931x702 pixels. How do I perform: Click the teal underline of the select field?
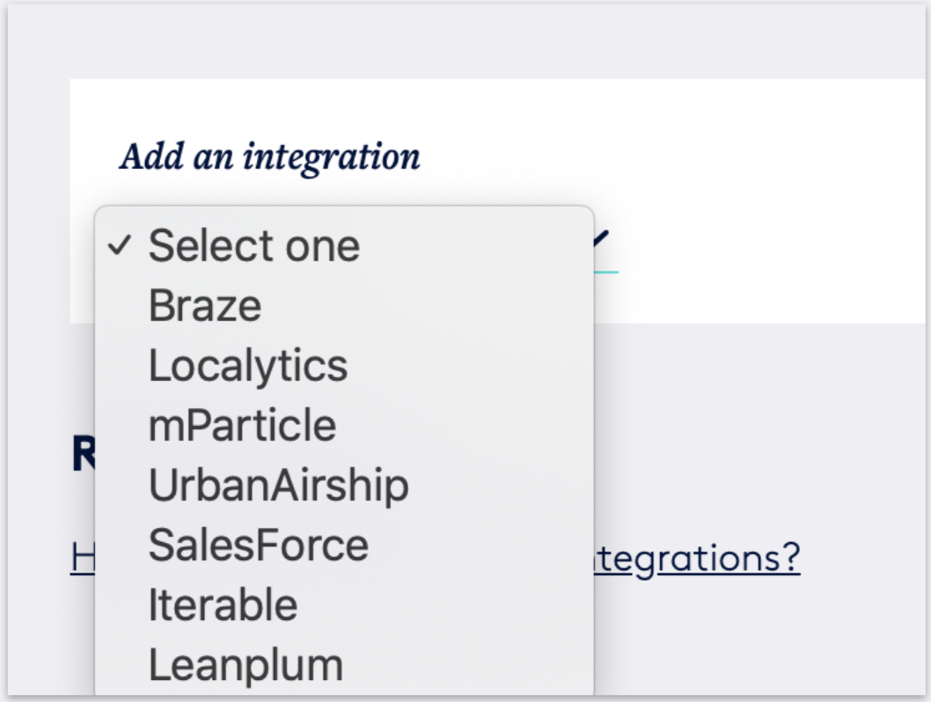(x=606, y=271)
